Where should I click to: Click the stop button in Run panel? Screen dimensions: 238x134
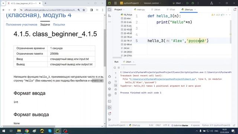119,68
